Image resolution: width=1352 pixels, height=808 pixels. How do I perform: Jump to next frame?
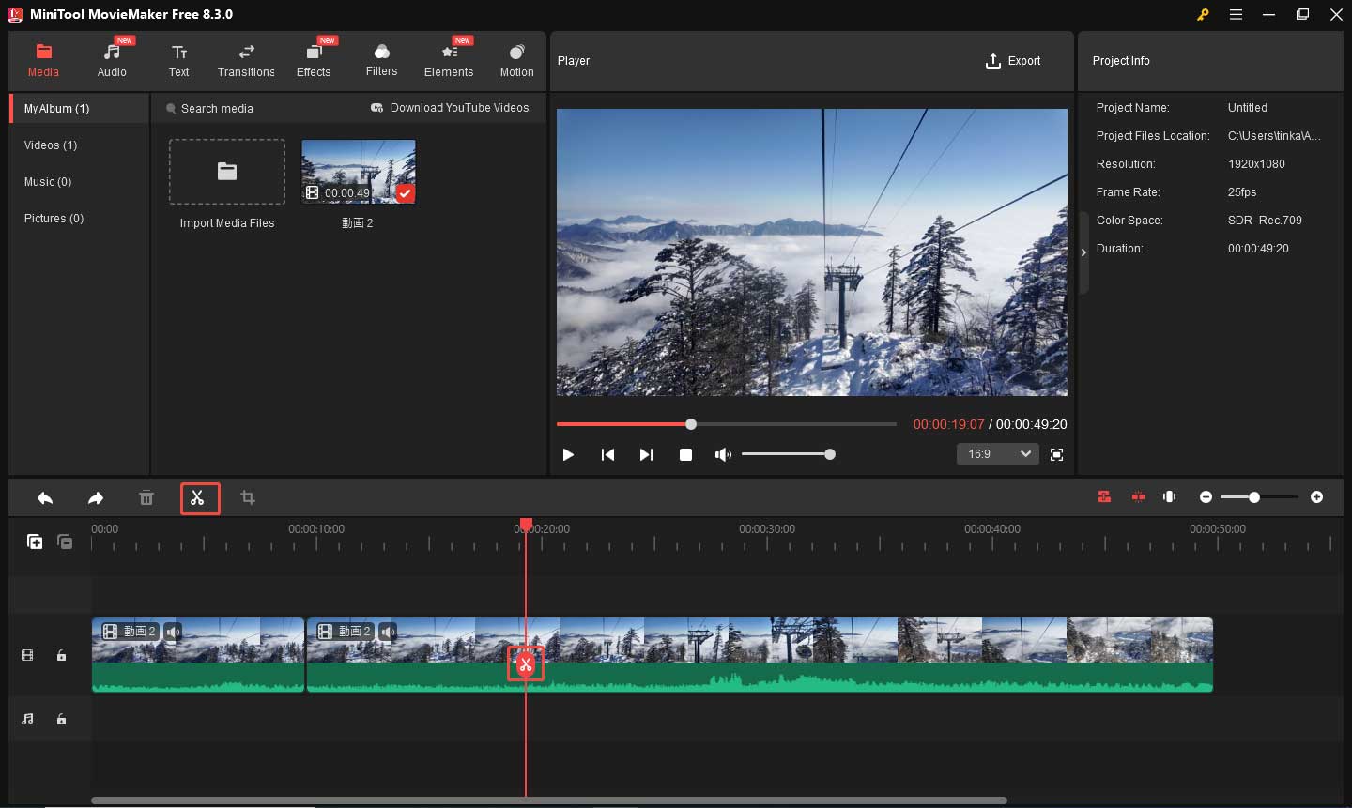(x=646, y=454)
